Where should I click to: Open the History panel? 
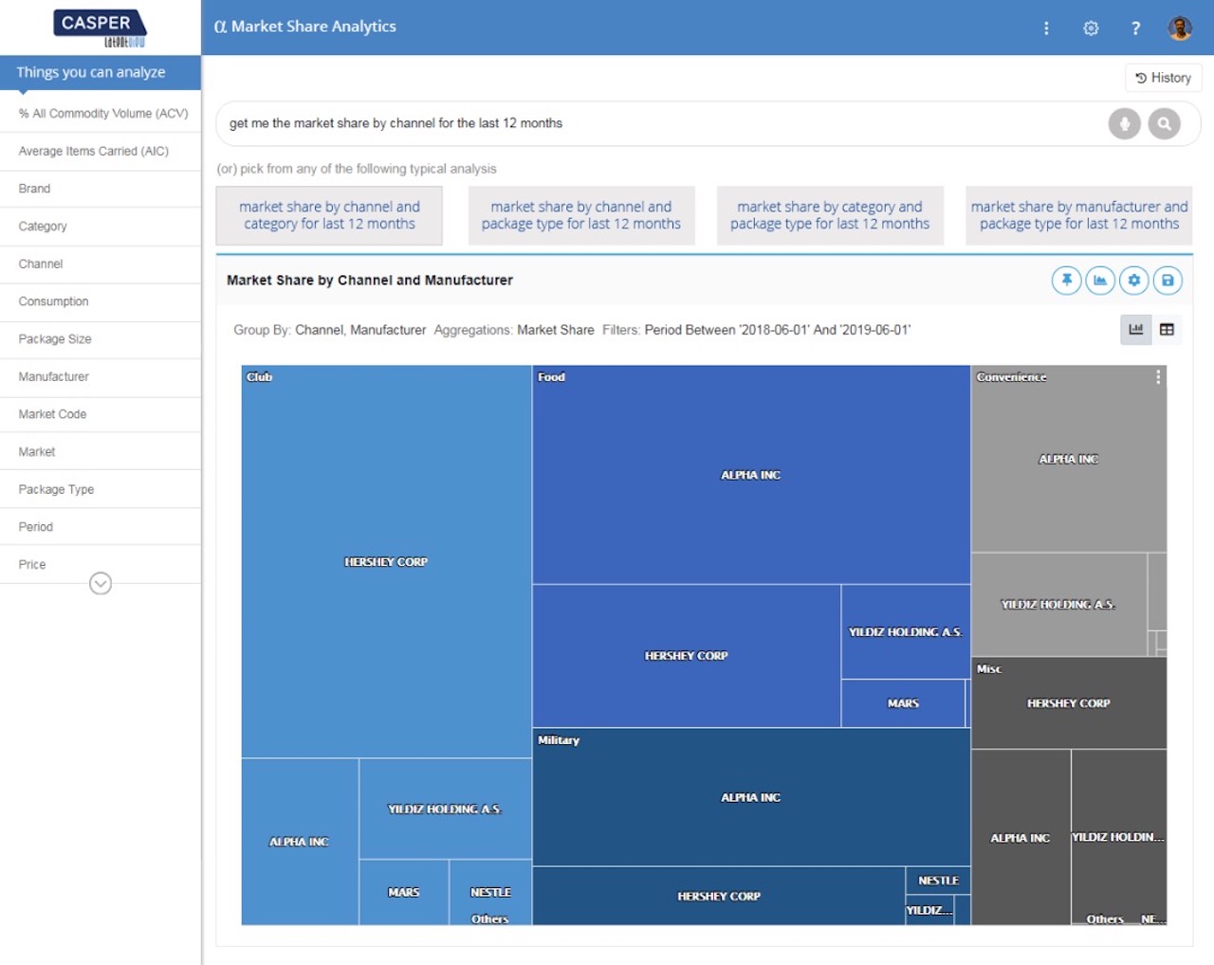(1163, 78)
